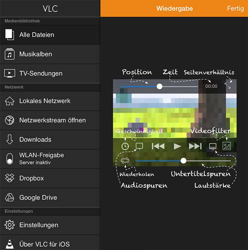Open the video filter icon
Viewport: 248px width, 250px height.
227,146
